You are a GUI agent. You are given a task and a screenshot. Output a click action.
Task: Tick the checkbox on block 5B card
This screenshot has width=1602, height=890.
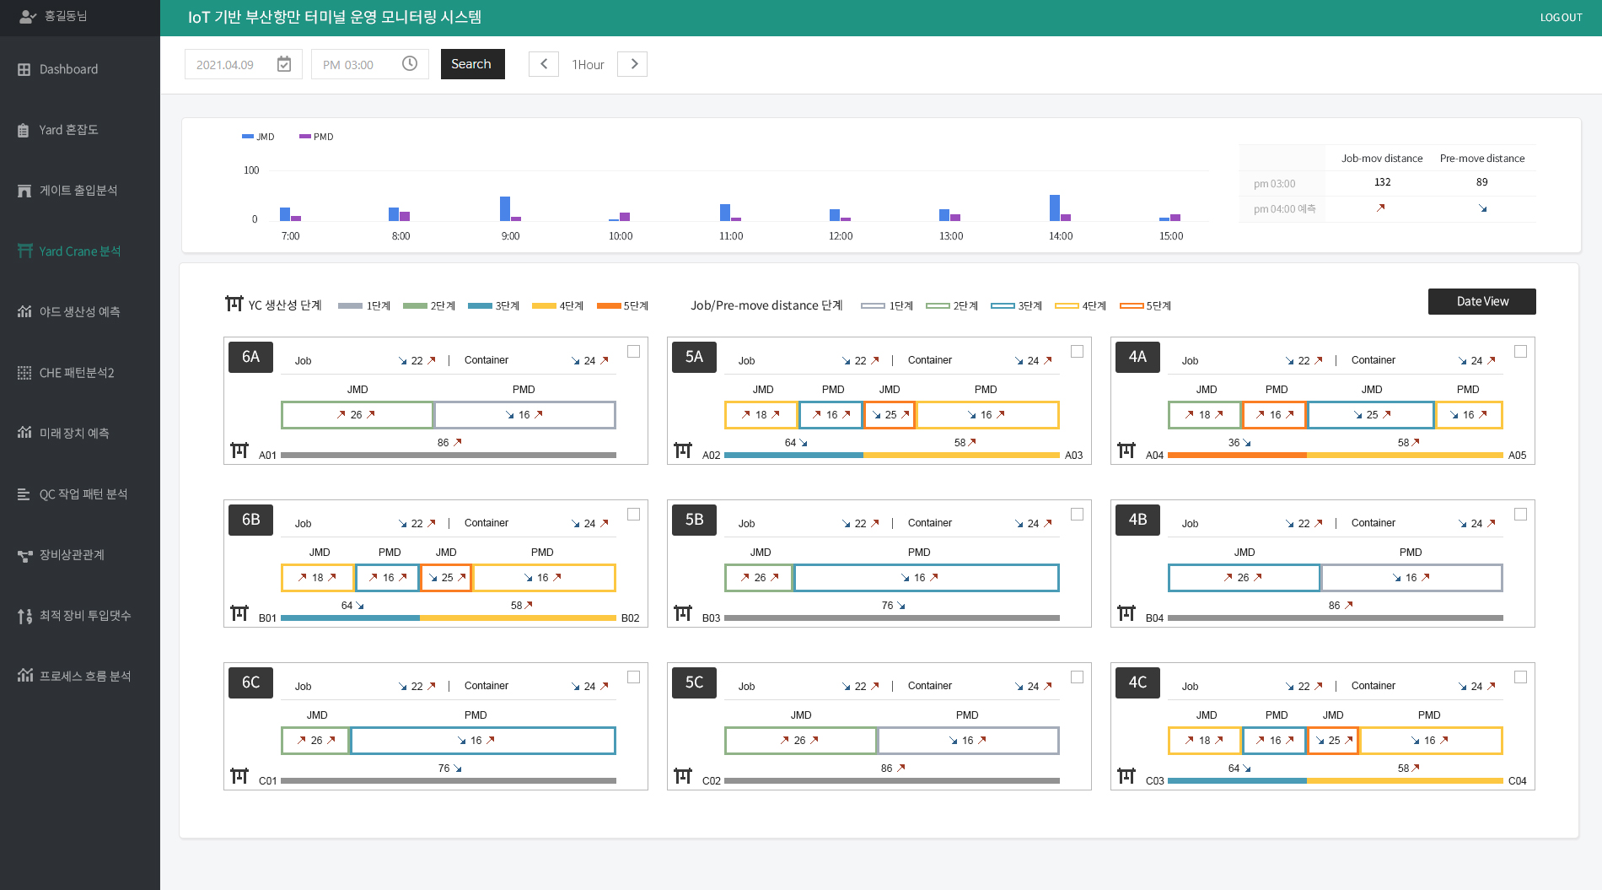tap(1077, 515)
